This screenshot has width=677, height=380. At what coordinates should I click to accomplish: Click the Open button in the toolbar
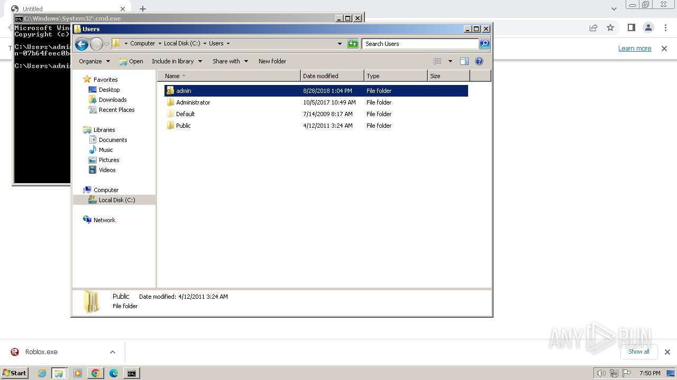pos(131,61)
